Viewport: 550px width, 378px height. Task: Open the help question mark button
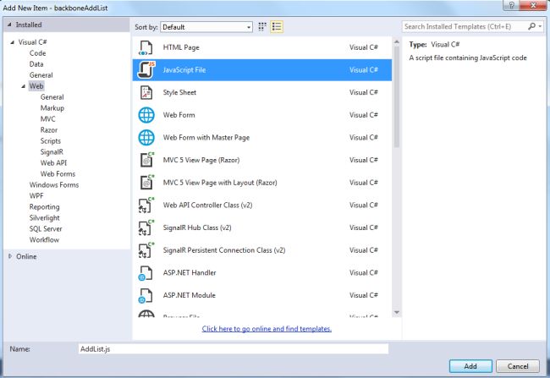coord(511,5)
